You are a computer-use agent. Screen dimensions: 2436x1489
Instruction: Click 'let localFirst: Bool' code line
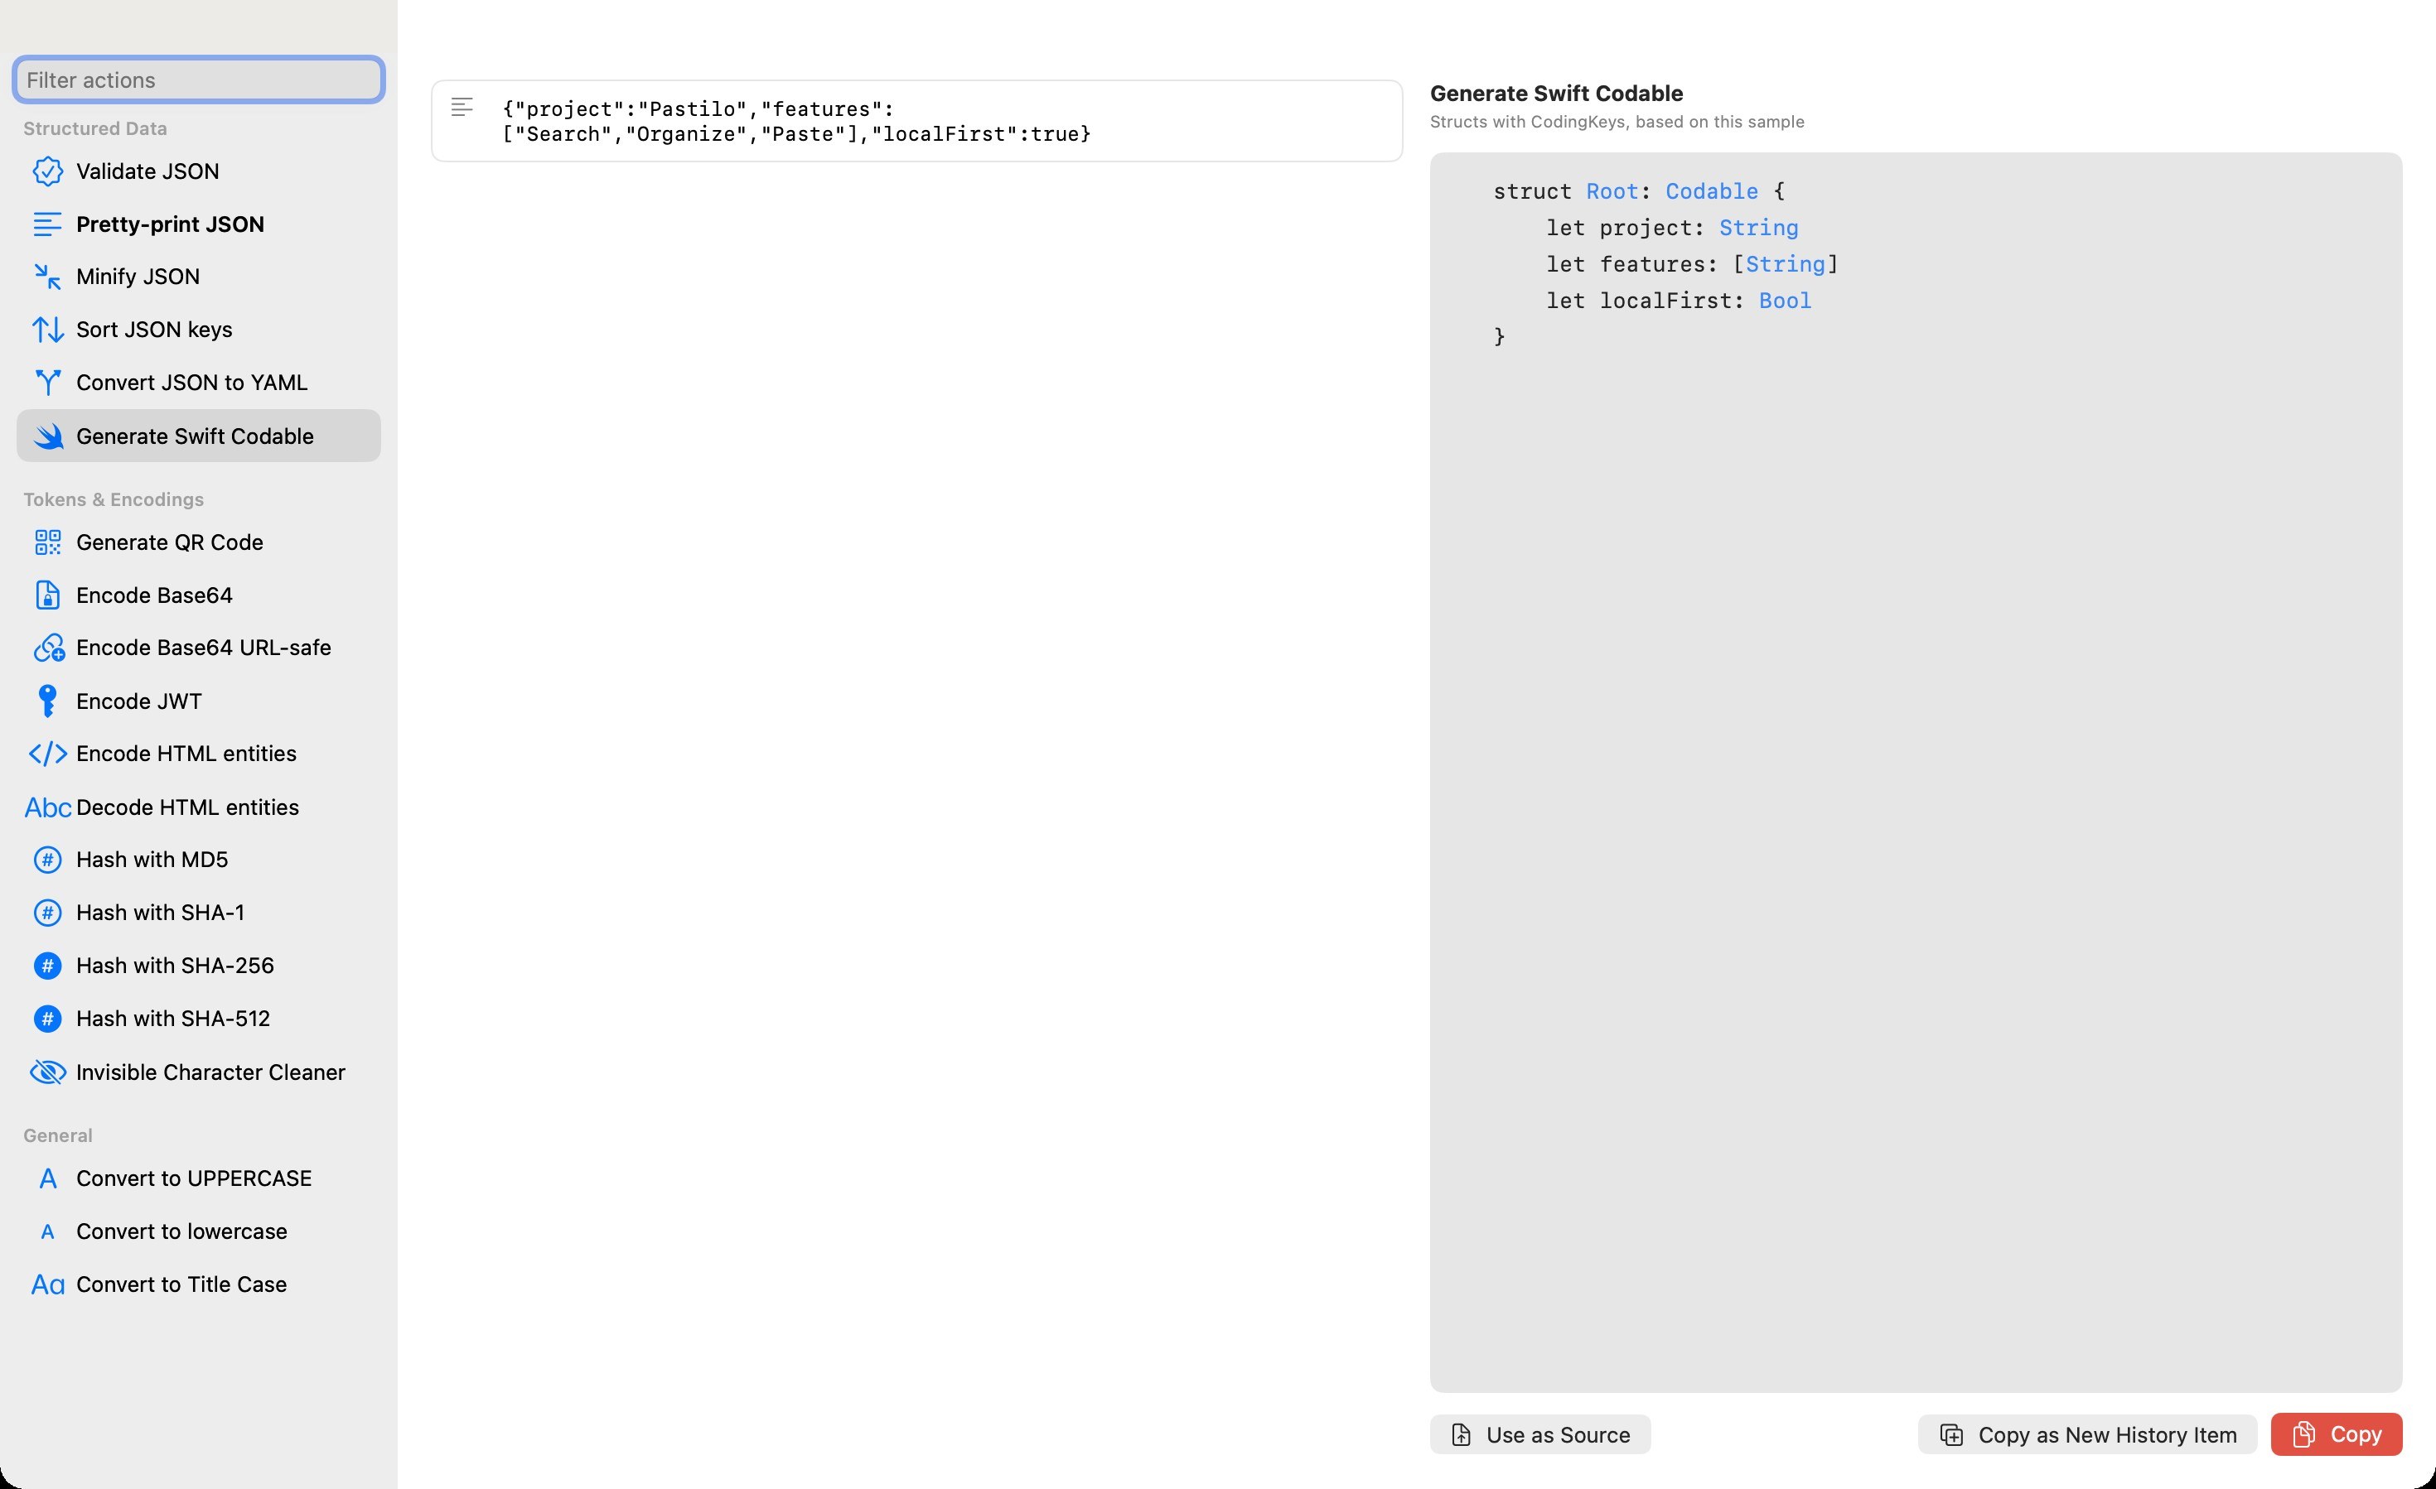1679,301
